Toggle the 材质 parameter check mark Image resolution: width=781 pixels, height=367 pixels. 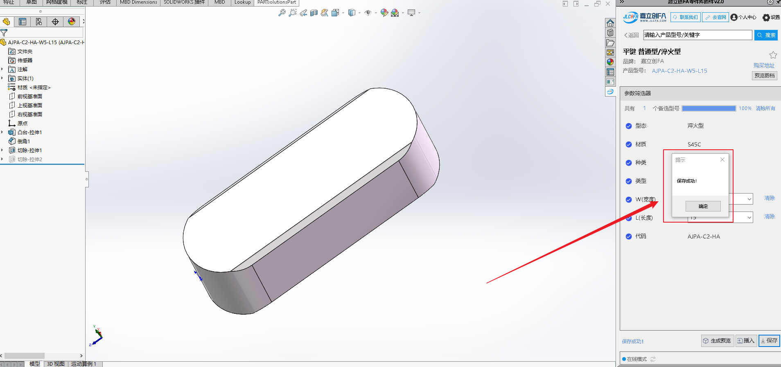click(629, 144)
